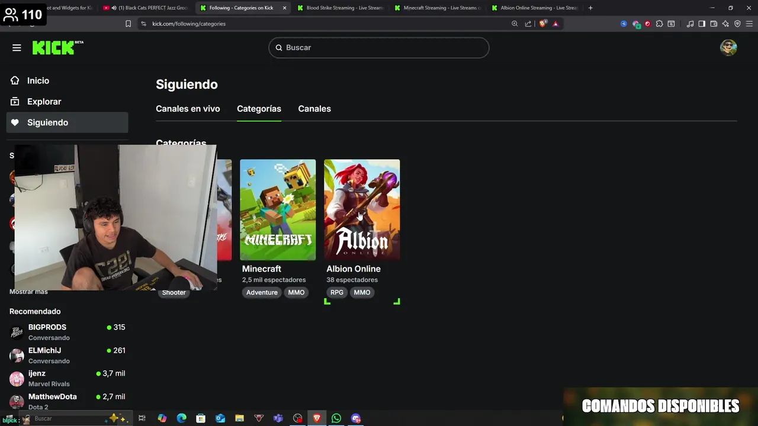This screenshot has height=426, width=758.
Task: Open a new browser tab
Action: [x=590, y=8]
